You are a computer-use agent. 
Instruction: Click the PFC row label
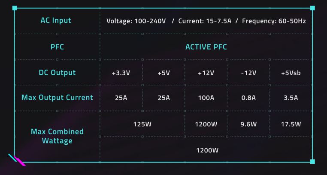click(57, 47)
